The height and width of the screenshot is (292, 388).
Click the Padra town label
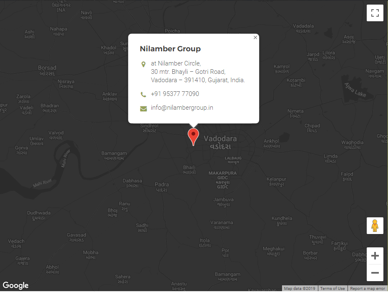pyautogui.click(x=162, y=187)
